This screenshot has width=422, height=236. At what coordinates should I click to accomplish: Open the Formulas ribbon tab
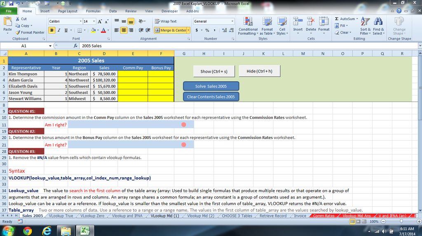[x=93, y=11]
